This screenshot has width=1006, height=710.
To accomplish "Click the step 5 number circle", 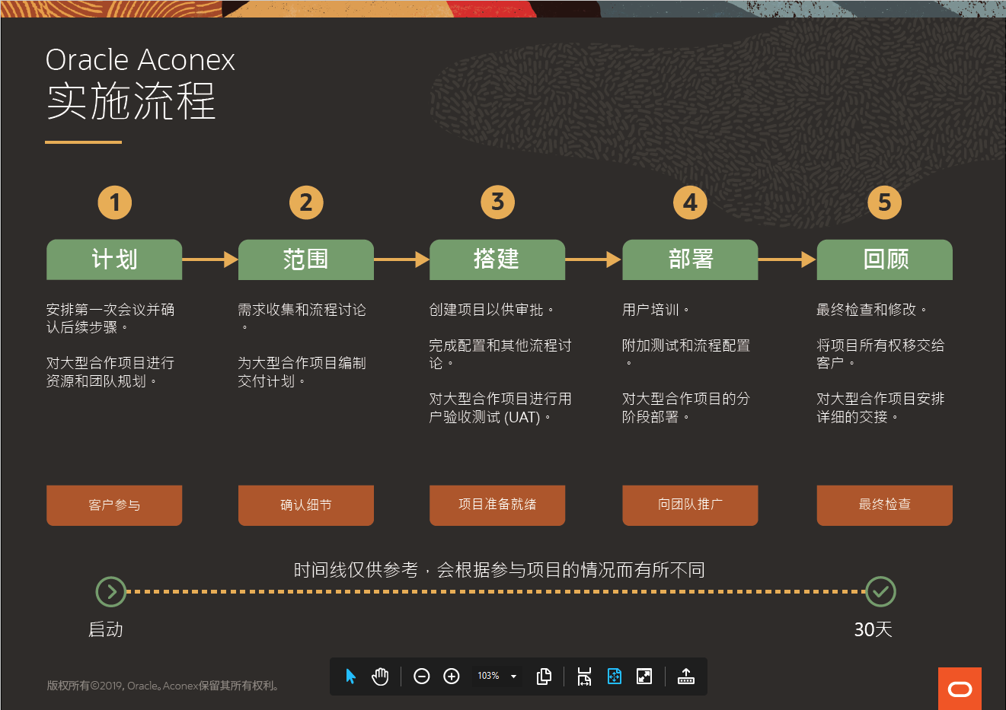I will (885, 202).
